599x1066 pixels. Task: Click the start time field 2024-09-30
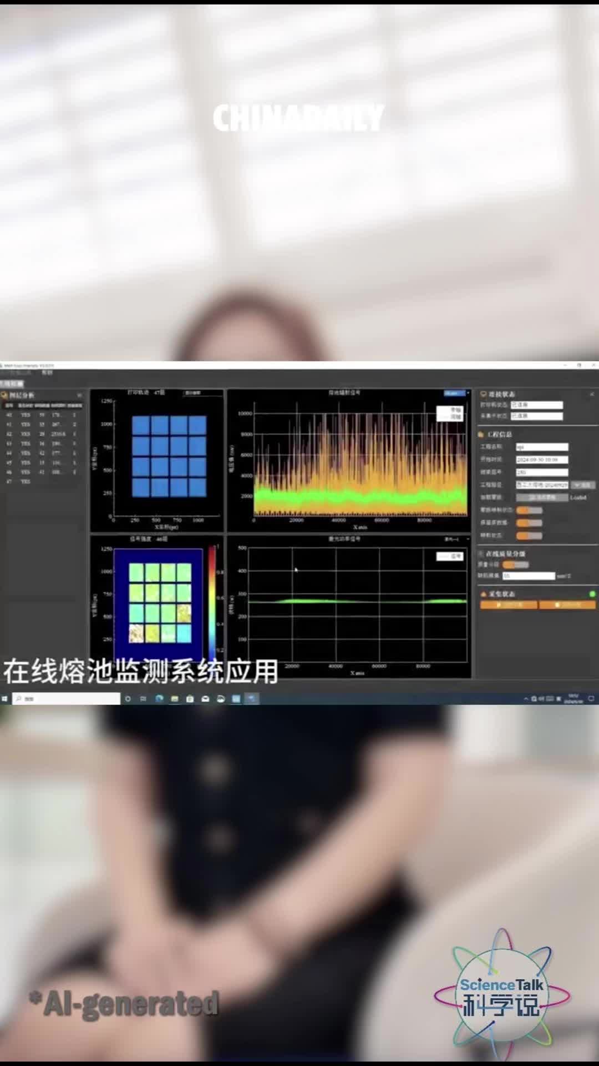point(542,459)
